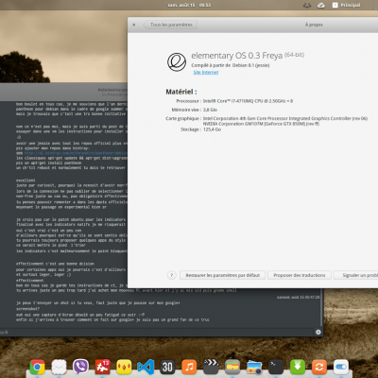This screenshot has width=378, height=378.
Task: Open the Principal workspace indicator
Action: [x=346, y=5]
